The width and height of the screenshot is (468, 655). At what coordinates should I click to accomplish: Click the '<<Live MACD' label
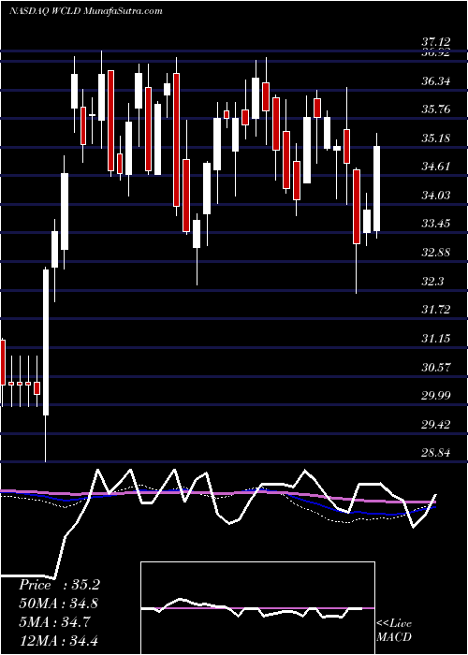coord(394,631)
